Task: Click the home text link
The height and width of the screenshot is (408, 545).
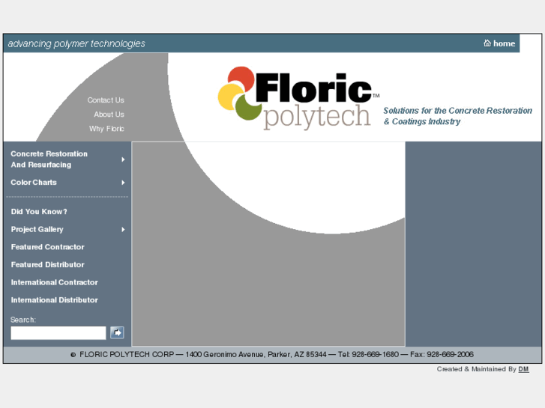Action: point(504,43)
